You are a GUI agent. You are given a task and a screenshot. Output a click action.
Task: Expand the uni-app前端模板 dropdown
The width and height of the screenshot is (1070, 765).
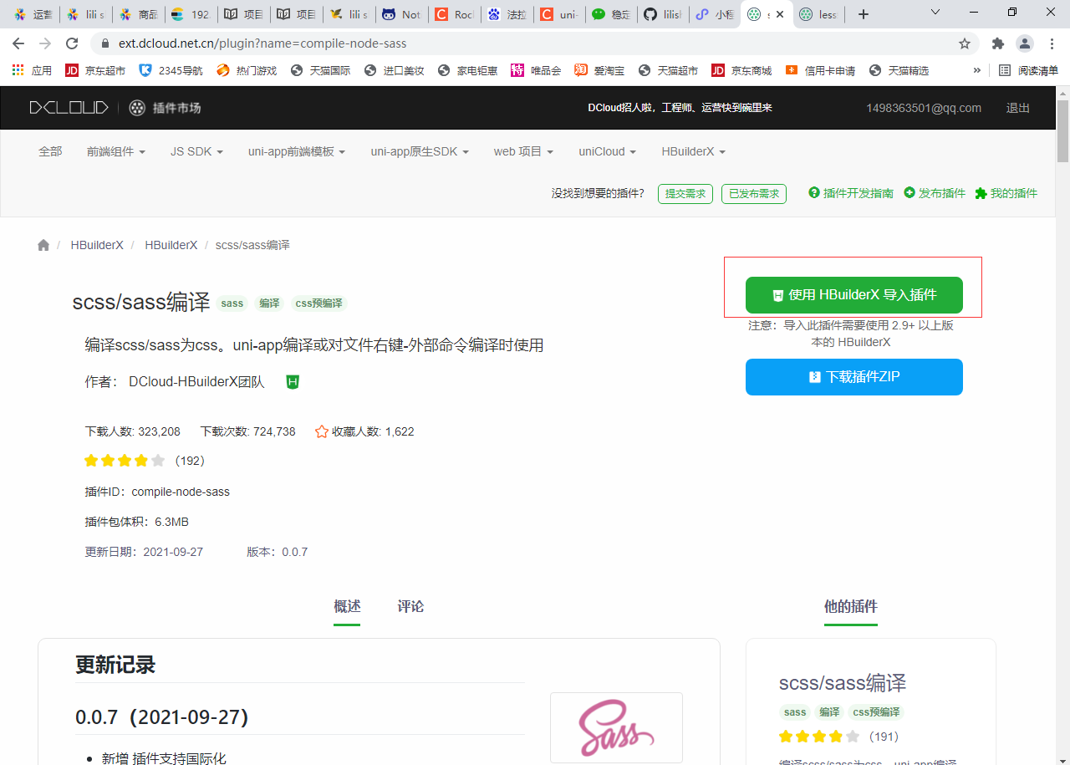tap(297, 151)
